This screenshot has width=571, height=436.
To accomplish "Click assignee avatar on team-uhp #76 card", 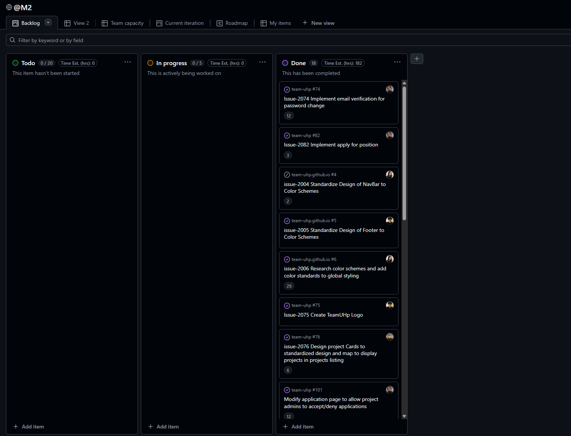I will click(x=389, y=337).
